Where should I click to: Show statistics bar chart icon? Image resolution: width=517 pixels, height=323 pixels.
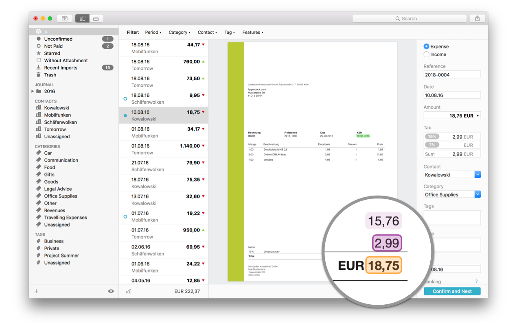(129, 291)
